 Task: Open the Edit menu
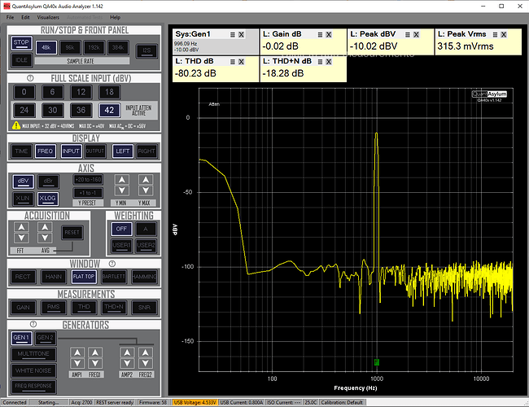pyautogui.click(x=26, y=16)
